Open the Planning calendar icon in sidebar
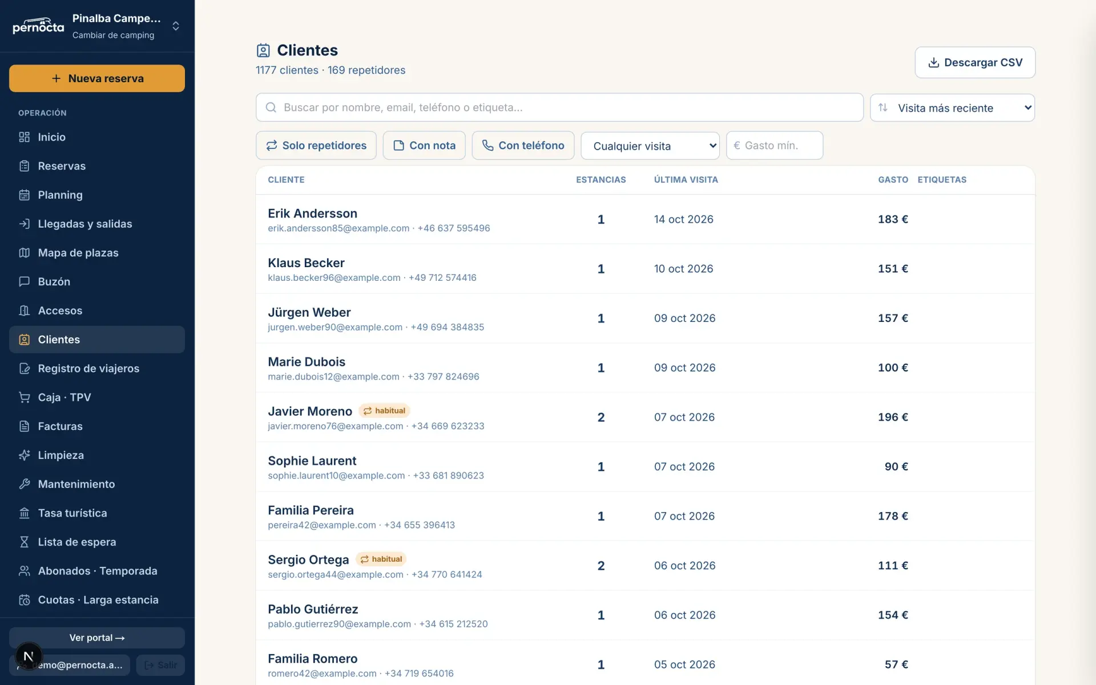The height and width of the screenshot is (685, 1096). point(24,195)
